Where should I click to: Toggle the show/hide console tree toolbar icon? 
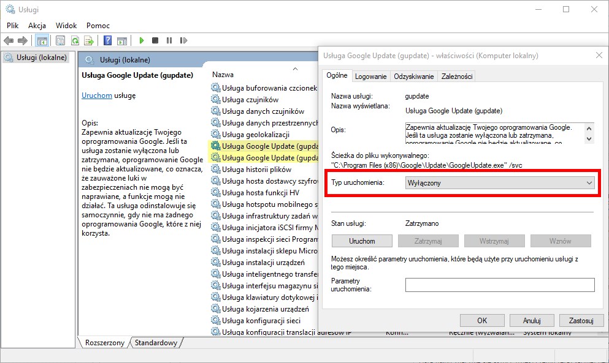tap(42, 40)
